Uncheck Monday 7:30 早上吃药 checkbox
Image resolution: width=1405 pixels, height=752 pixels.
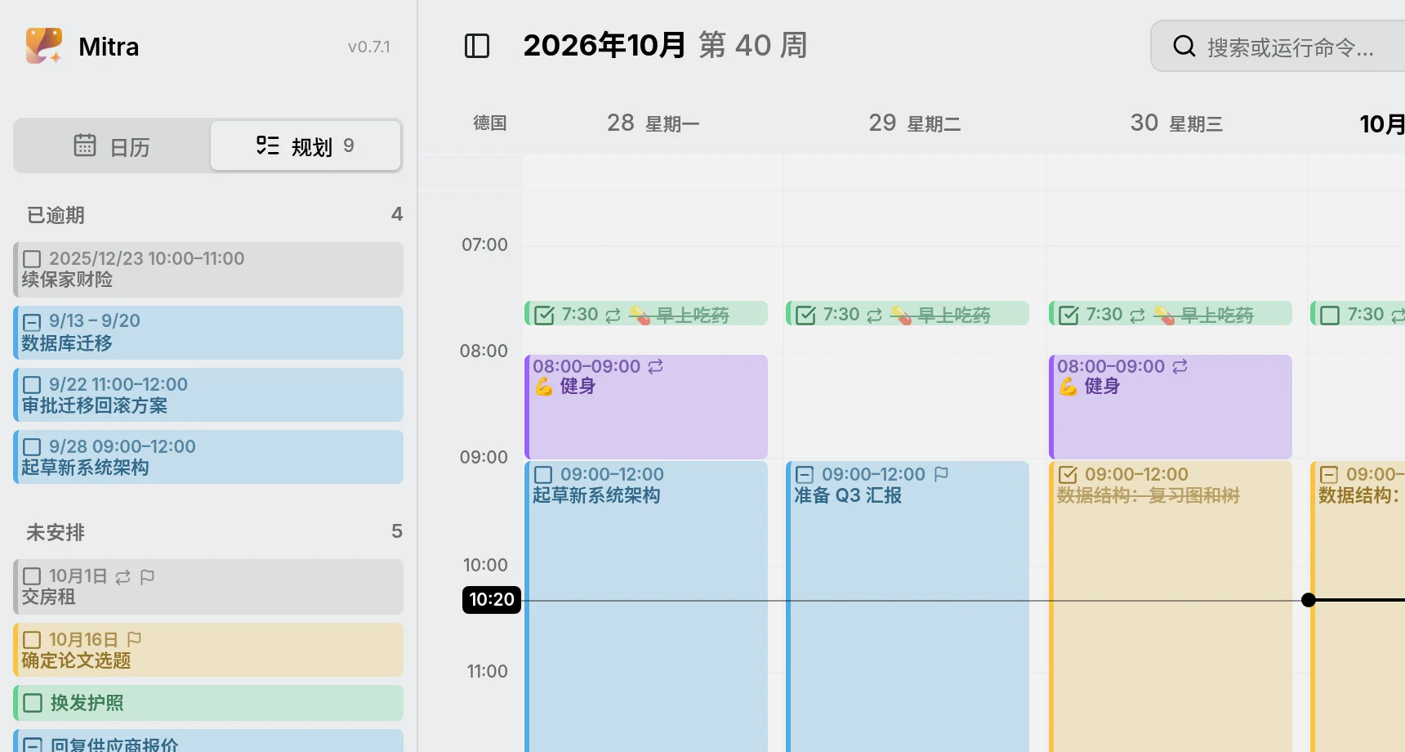[x=544, y=316]
